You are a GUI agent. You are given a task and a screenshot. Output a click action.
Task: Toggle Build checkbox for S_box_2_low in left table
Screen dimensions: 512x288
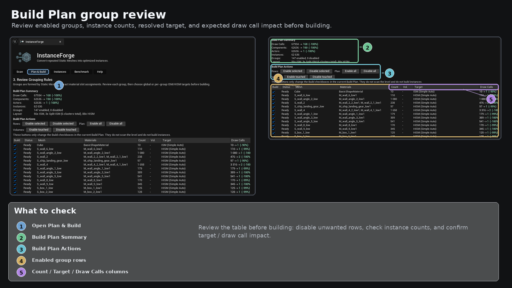click(x=15, y=192)
